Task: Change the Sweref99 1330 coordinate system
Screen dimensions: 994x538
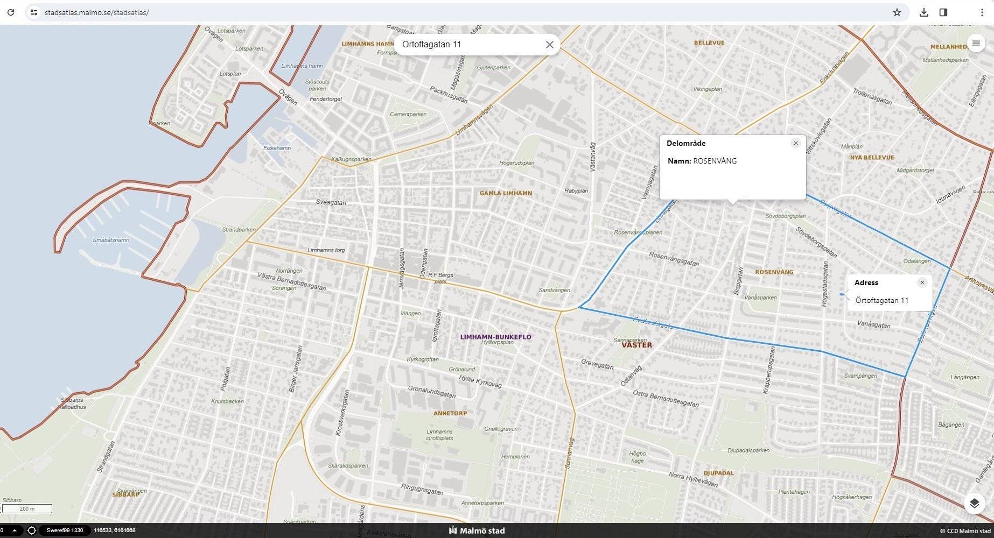Action: click(65, 530)
